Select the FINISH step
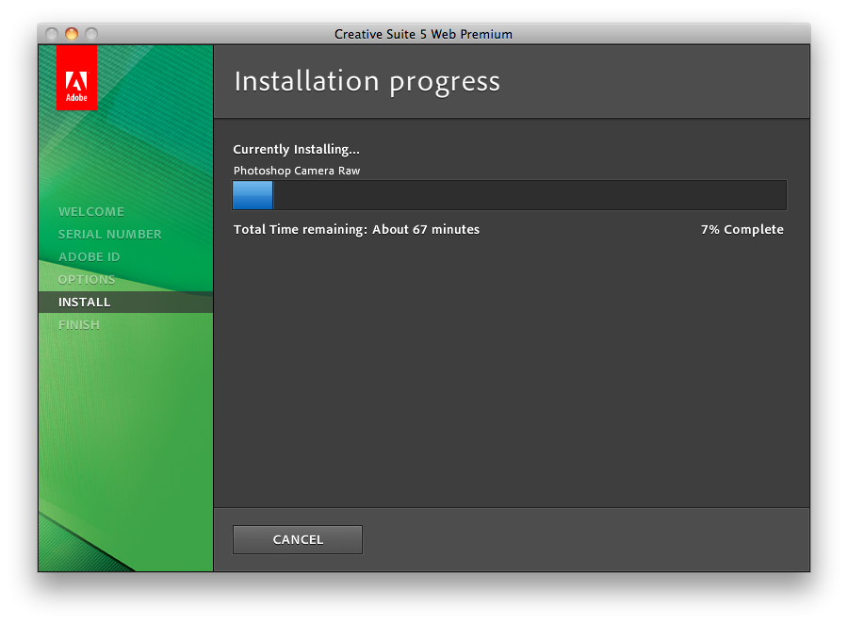This screenshot has width=848, height=624. [x=79, y=324]
